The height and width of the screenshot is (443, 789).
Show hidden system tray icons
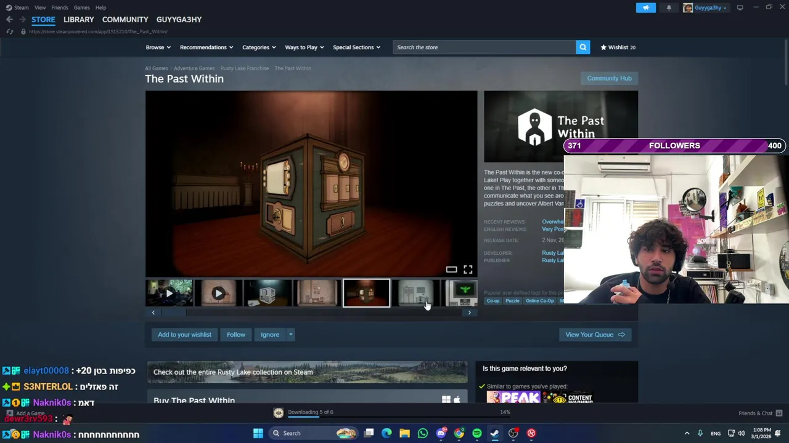687,433
